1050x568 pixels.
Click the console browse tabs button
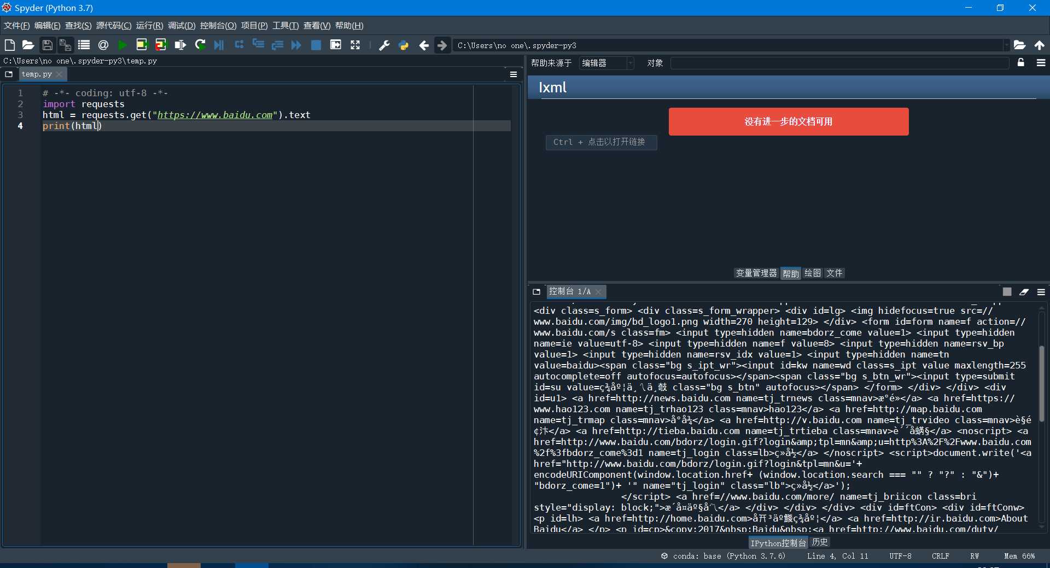coord(536,292)
